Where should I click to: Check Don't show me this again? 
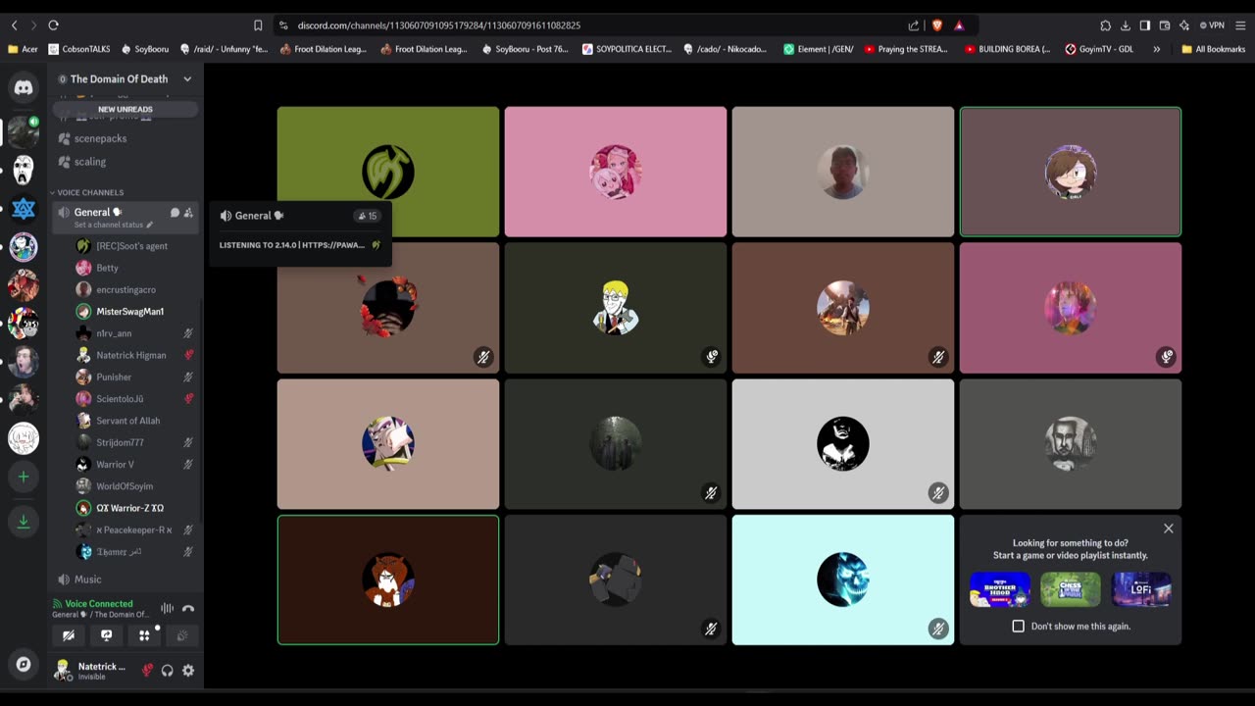(x=1018, y=626)
